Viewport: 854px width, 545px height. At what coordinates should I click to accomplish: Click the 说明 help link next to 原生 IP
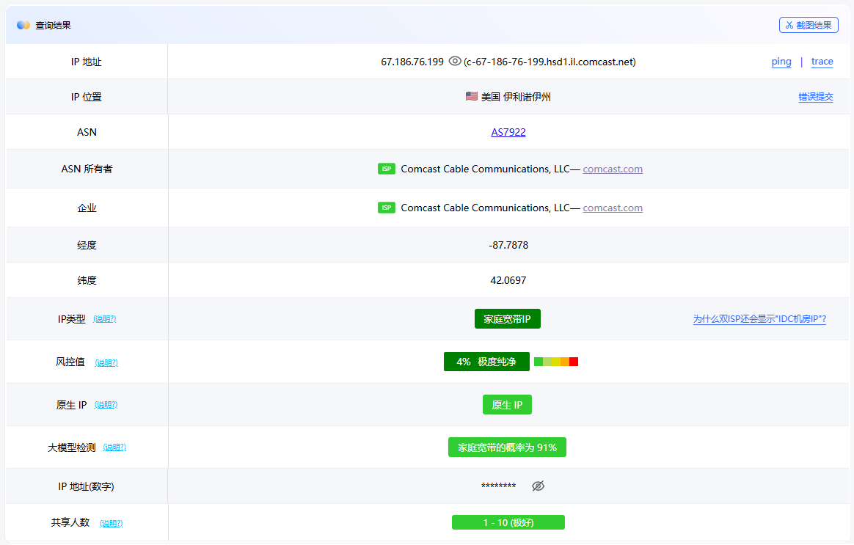click(x=106, y=405)
